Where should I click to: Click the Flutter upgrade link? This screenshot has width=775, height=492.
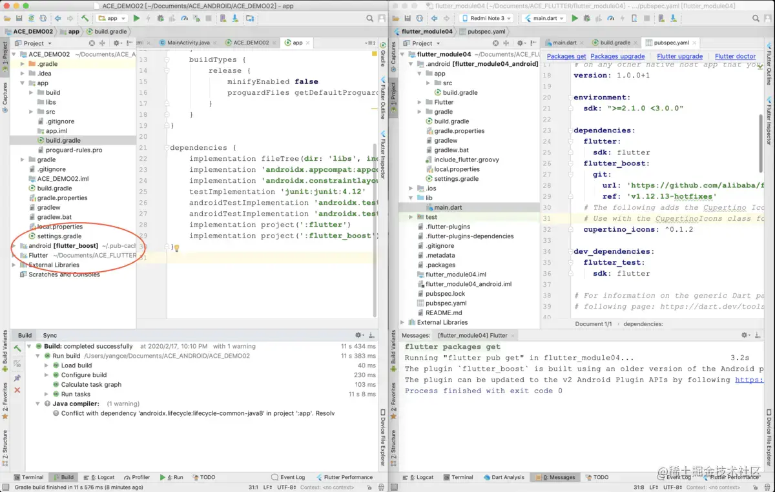pos(679,57)
